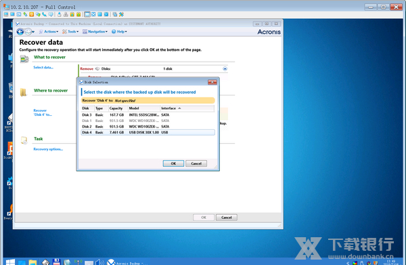Open the Help menu
This screenshot has height=265, width=406.
[119, 32]
